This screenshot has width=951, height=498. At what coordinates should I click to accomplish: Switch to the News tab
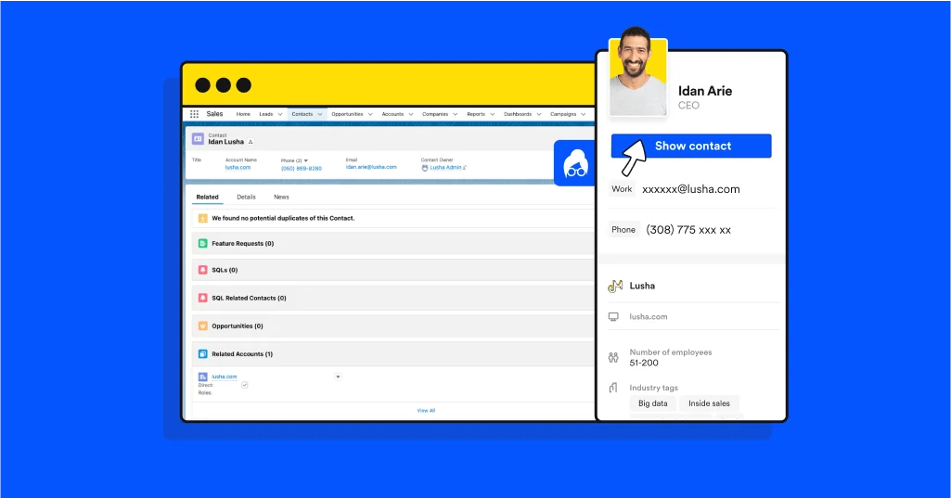point(281,198)
